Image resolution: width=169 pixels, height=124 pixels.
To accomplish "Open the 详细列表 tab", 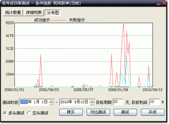I will click(x=34, y=13).
